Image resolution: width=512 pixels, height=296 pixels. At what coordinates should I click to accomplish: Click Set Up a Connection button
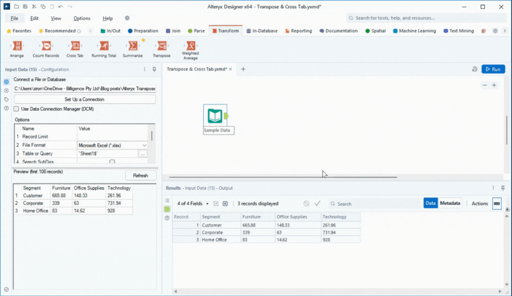pos(84,99)
